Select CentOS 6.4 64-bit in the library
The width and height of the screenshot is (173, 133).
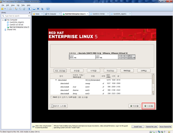[x=16, y=25]
